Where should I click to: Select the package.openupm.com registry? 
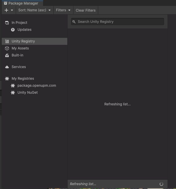click(x=34, y=86)
